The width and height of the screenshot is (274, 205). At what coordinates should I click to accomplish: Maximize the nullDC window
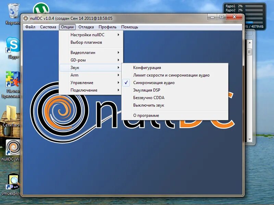pos(222,17)
